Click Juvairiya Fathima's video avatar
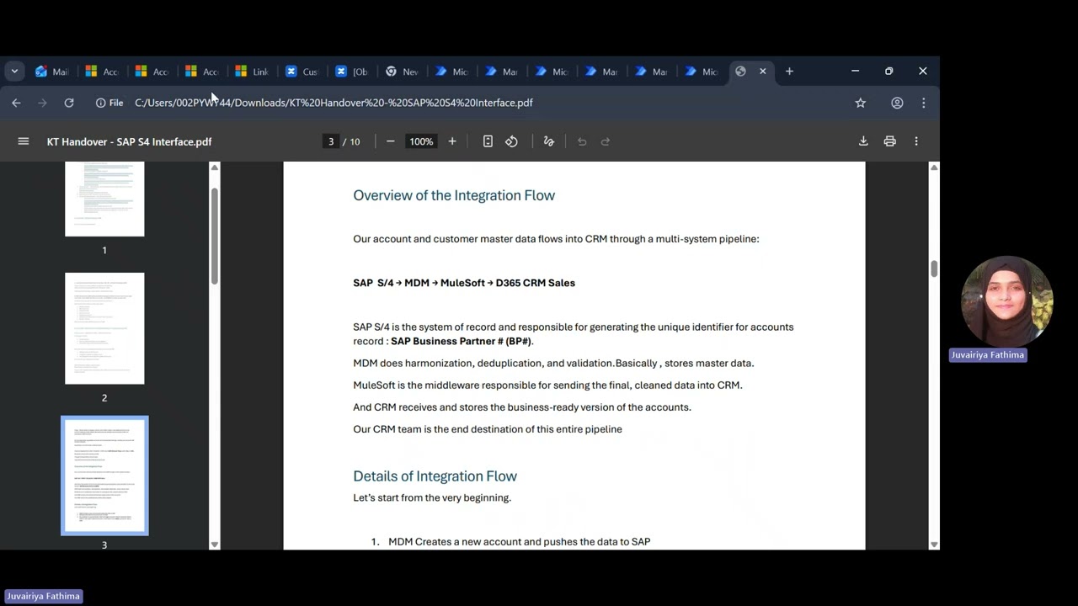 (1006, 301)
